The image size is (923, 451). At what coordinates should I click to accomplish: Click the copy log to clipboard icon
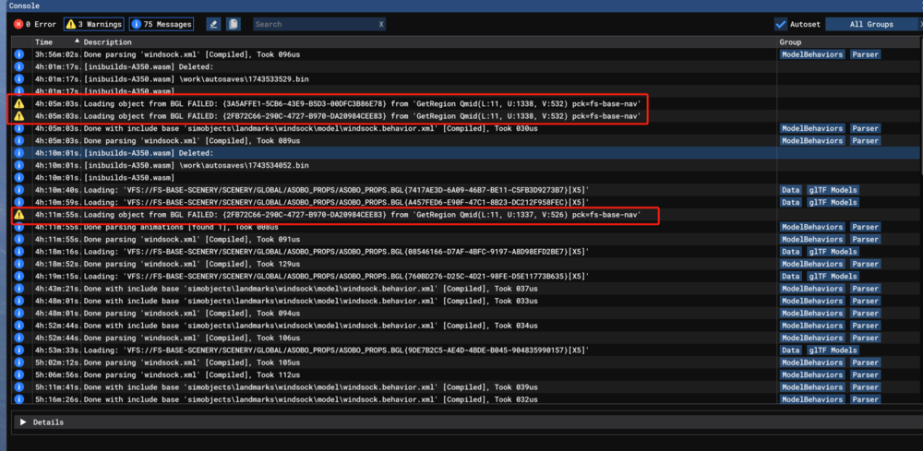point(234,24)
